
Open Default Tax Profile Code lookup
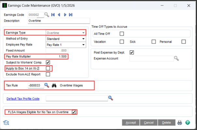(x=111, y=98)
